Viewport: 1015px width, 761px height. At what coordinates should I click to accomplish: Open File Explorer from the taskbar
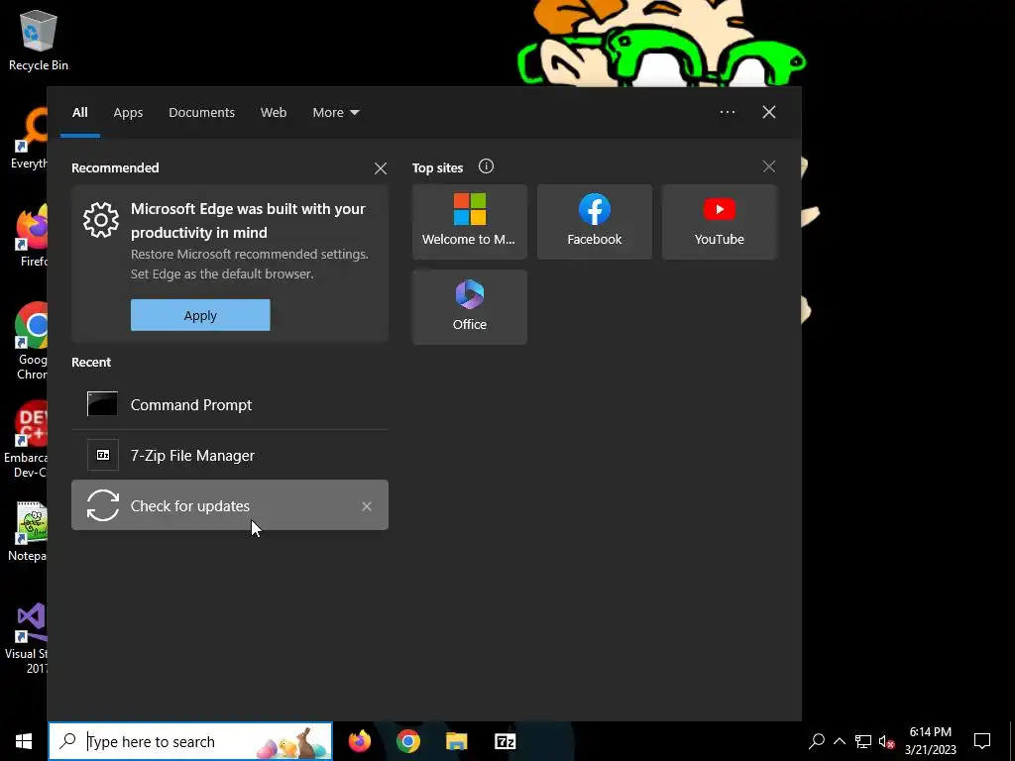click(x=456, y=741)
